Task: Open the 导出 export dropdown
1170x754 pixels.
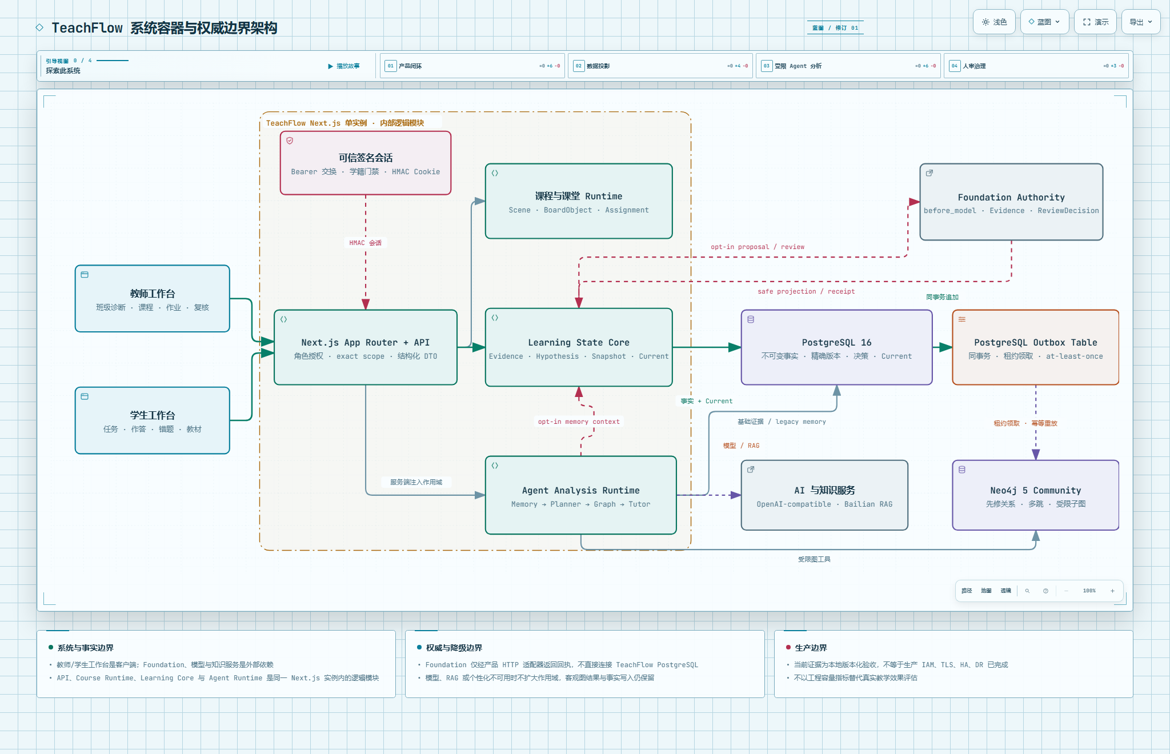Action: pyautogui.click(x=1140, y=22)
